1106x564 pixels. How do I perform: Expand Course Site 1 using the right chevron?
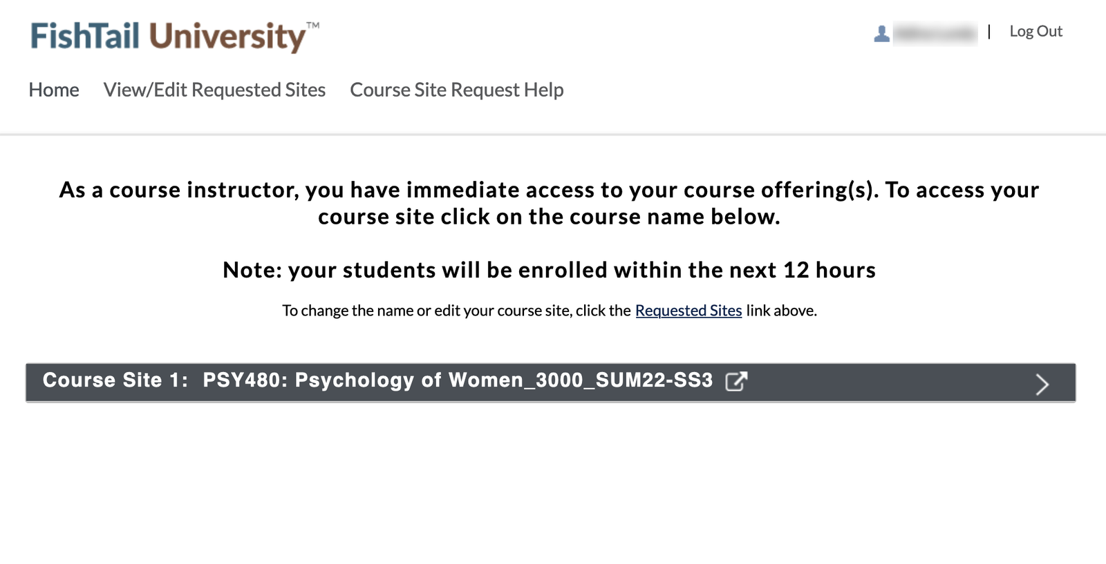pos(1042,384)
